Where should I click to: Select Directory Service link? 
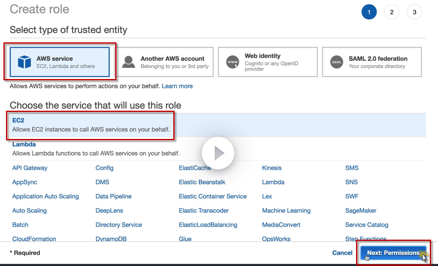(119, 225)
